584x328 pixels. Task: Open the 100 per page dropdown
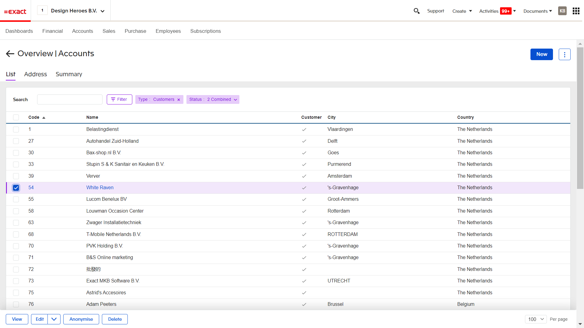536,319
